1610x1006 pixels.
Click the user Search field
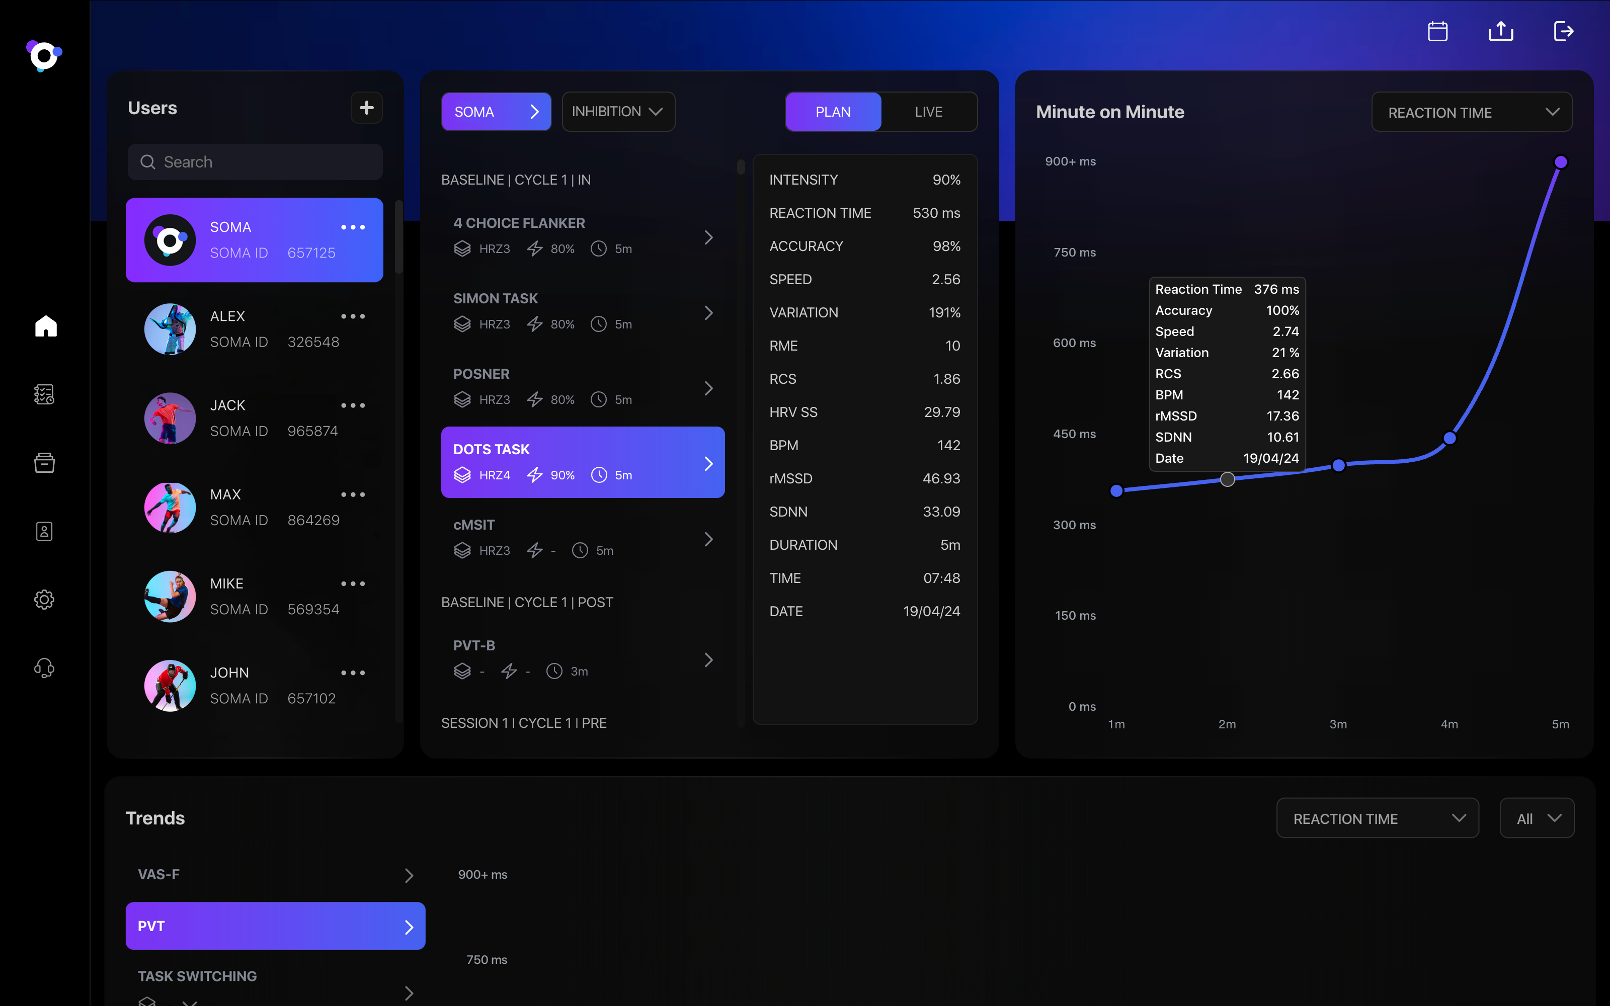pyautogui.click(x=255, y=162)
